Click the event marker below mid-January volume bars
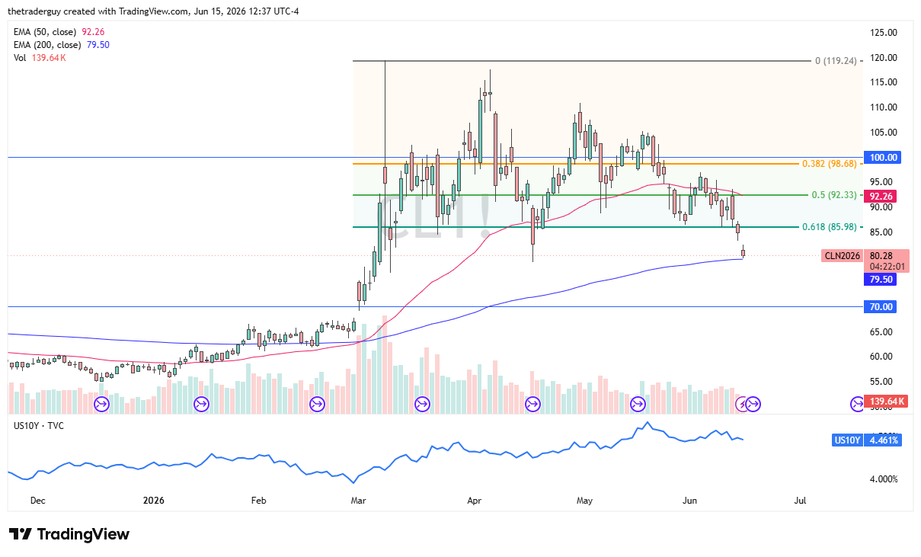This screenshot has width=921, height=557. click(202, 403)
